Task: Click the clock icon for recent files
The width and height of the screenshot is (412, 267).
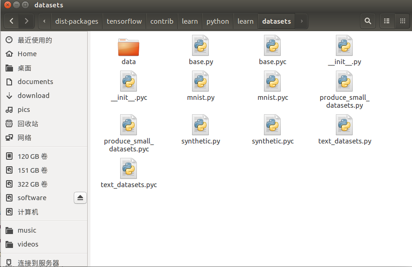Action: [9, 40]
